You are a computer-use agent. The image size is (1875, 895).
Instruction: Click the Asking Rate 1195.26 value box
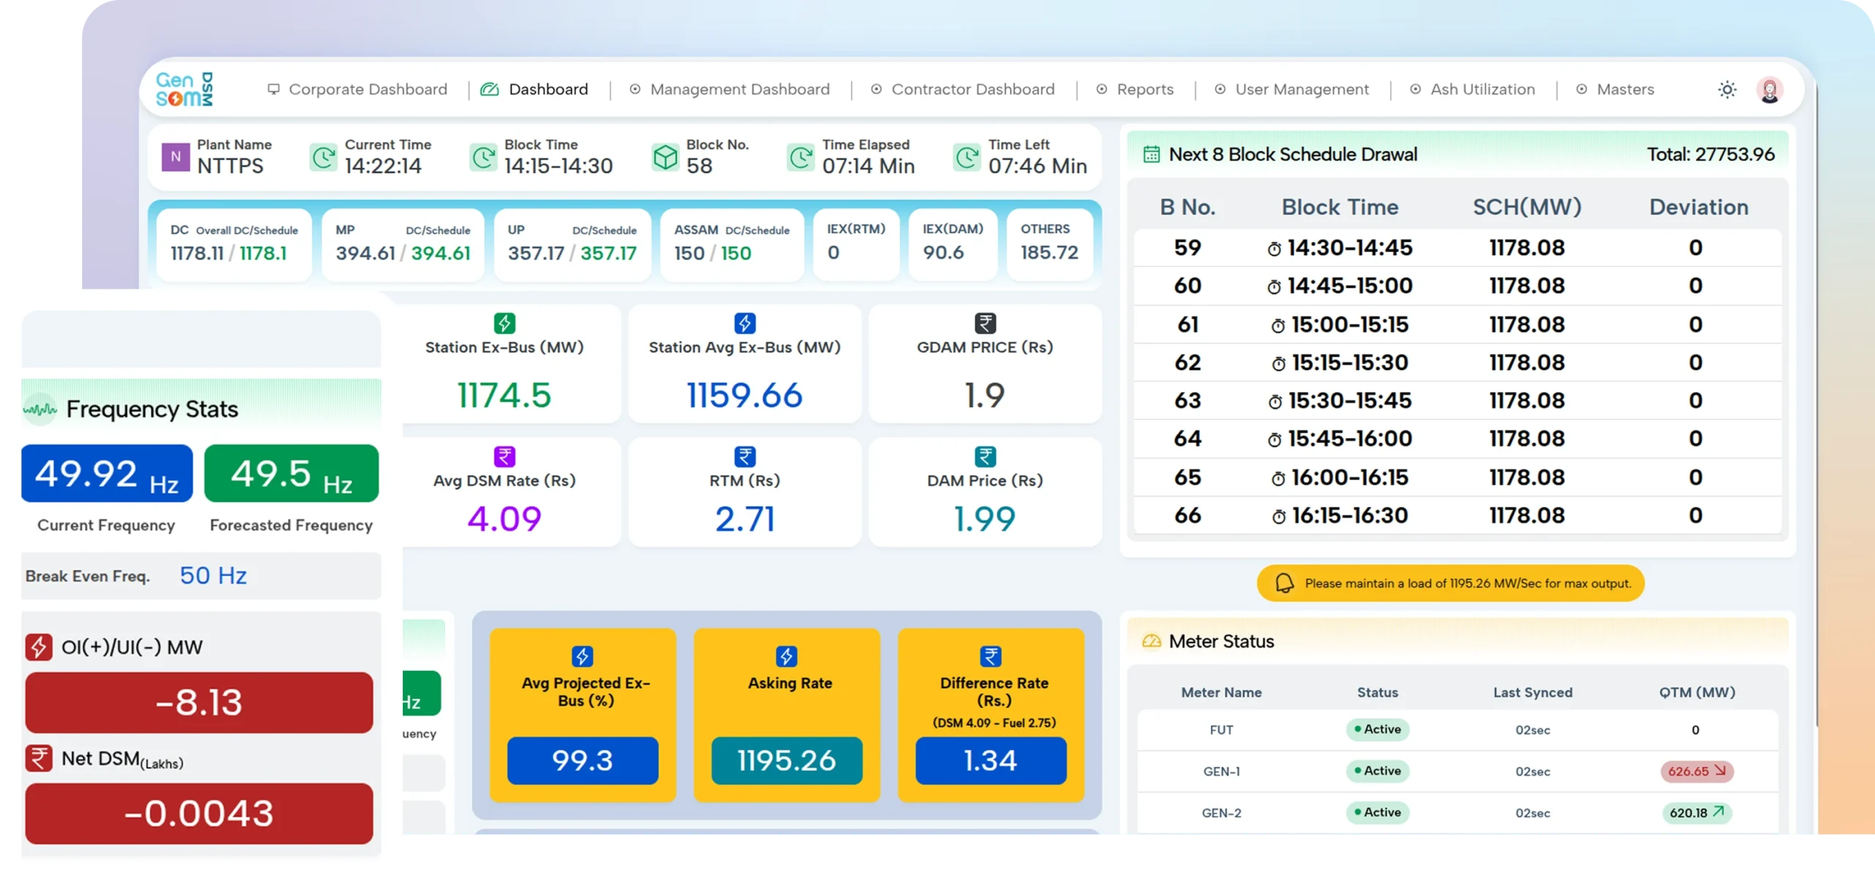pos(787,760)
